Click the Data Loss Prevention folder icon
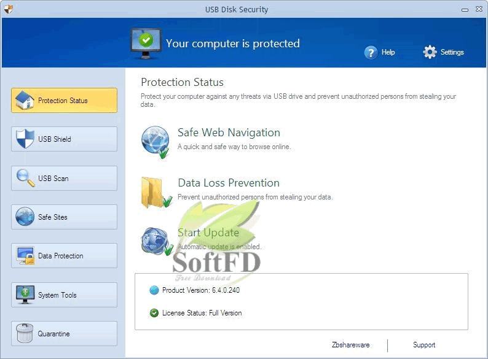 coord(156,193)
